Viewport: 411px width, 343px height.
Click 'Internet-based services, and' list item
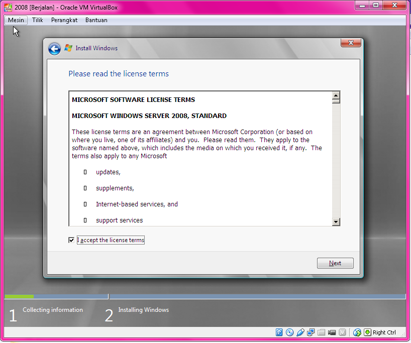tap(137, 204)
